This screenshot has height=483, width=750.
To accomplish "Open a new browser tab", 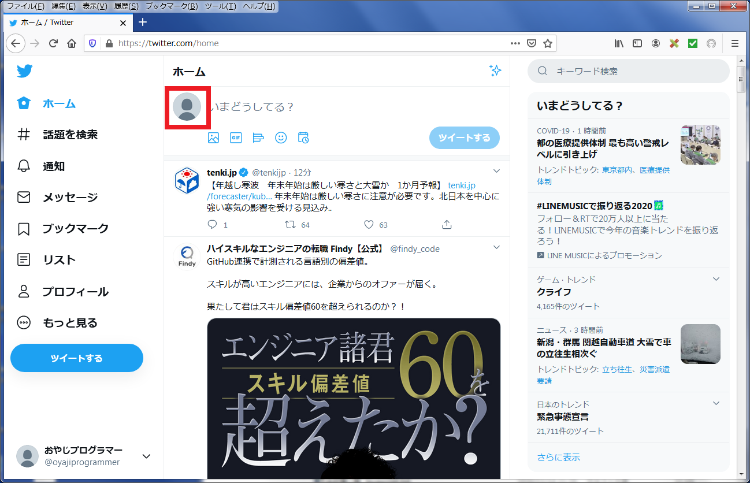I will click(x=143, y=23).
